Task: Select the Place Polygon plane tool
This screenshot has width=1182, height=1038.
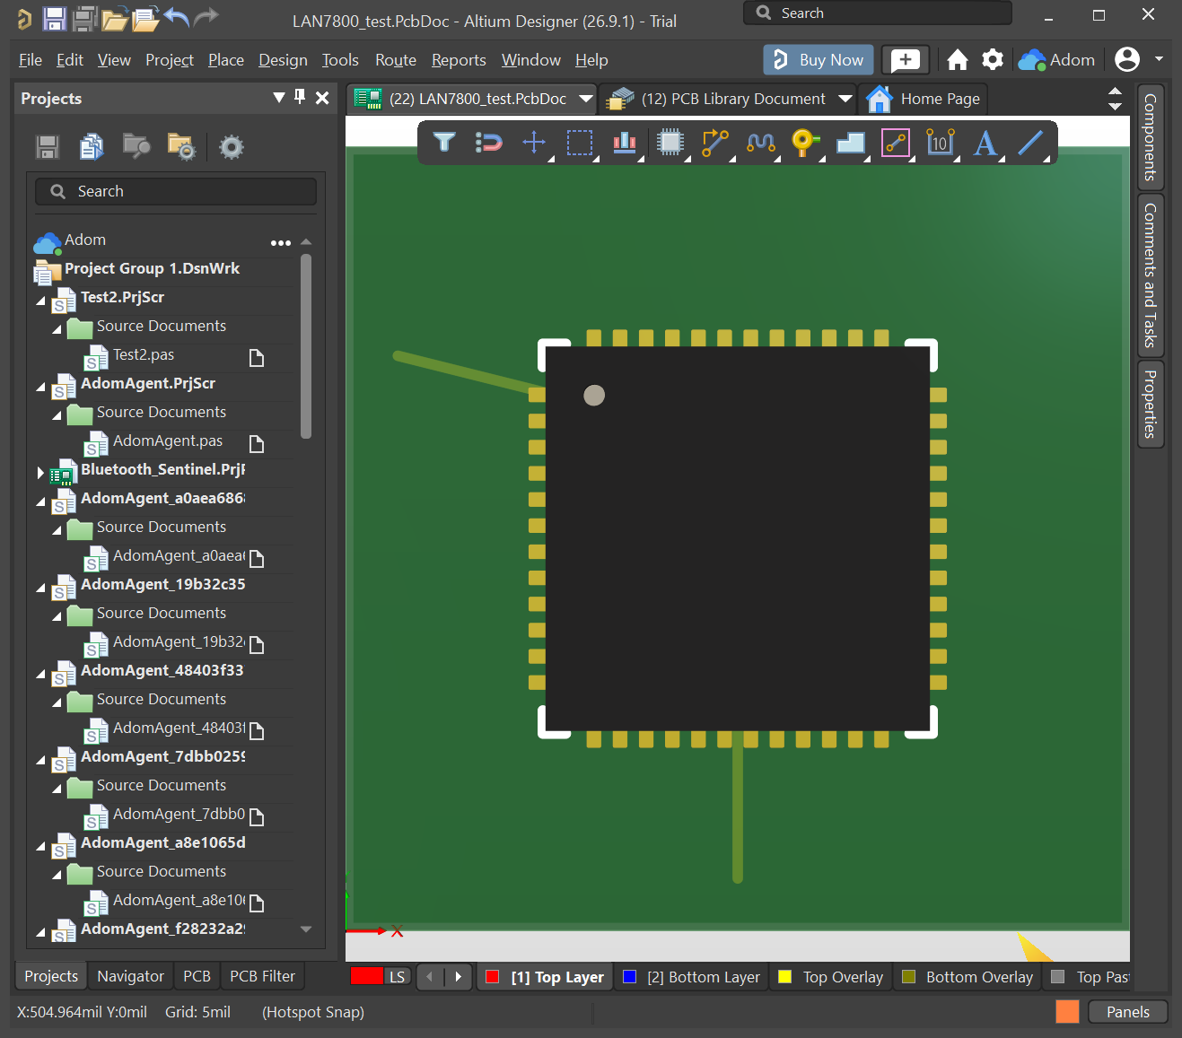Action: pos(850,143)
